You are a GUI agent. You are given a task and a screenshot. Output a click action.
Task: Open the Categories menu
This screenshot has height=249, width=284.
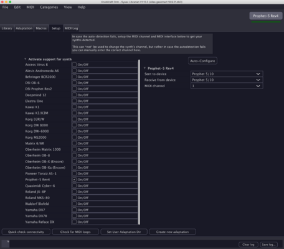coord(49,7)
